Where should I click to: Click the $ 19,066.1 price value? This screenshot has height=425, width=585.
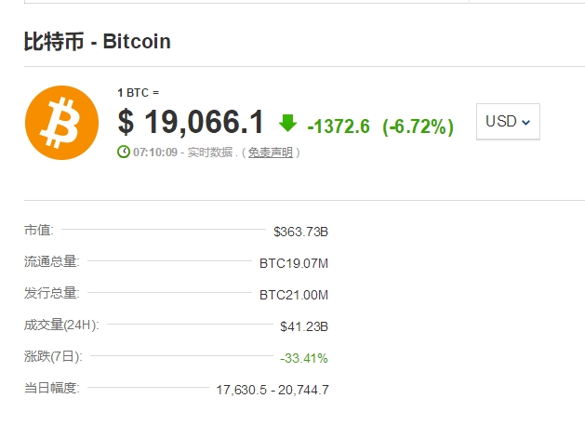[191, 122]
